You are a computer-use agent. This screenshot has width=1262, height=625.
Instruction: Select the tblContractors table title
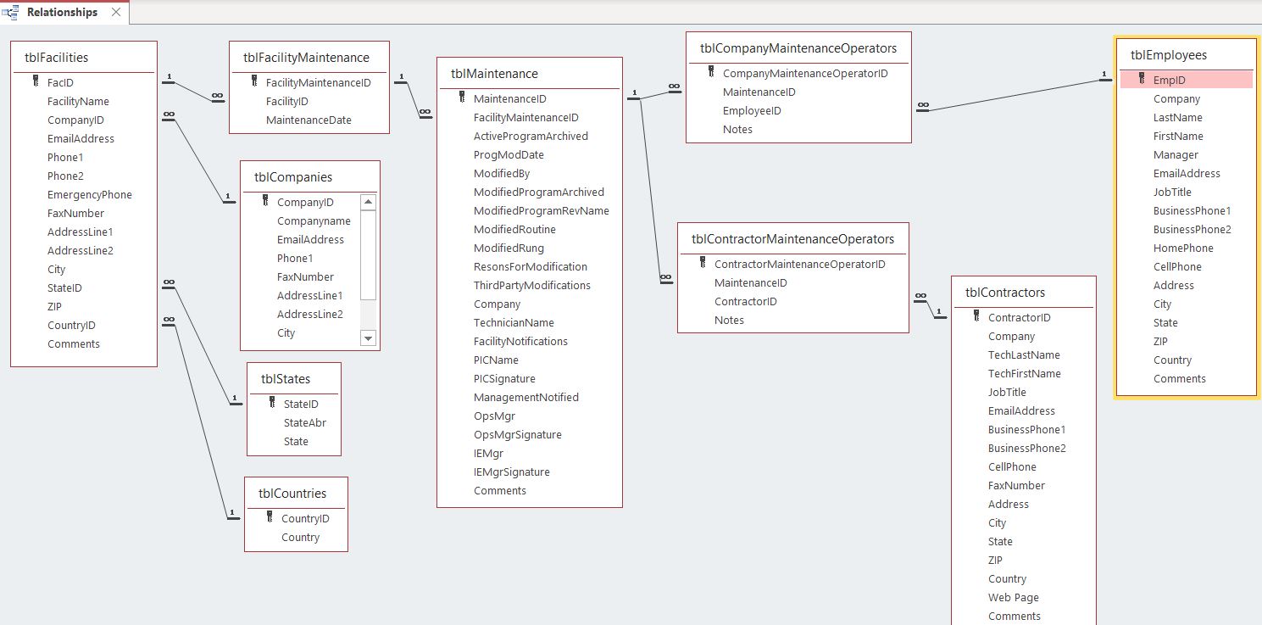tap(1005, 293)
